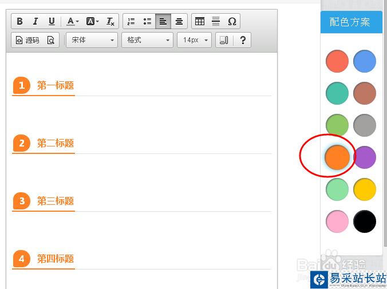Screen dimensions: 387x289
Task: Open the font dropdown showing 宋体
Action: tap(92, 40)
